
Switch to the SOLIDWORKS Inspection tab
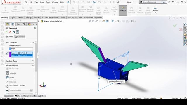click(93, 17)
